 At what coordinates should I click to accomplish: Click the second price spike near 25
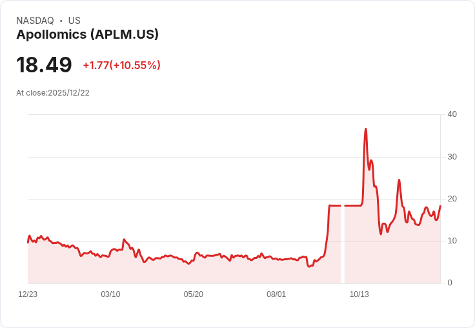pos(399,180)
